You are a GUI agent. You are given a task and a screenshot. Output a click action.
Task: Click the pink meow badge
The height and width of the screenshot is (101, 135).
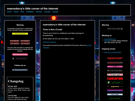115,67
